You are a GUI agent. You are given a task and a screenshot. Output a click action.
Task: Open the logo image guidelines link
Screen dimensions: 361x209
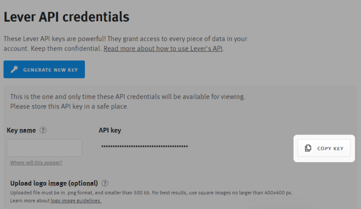pyautogui.click(x=76, y=200)
